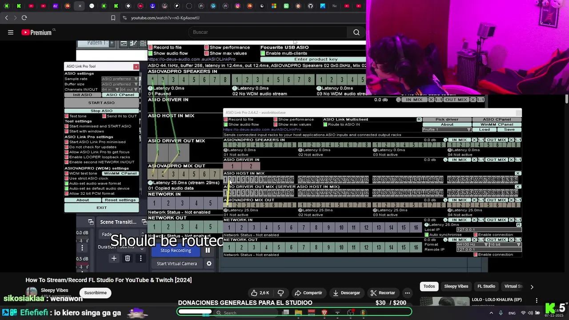Screen dimensions: 569x320
Task: Click the Local IP 127.0.0.1 field
Action: 489,230
